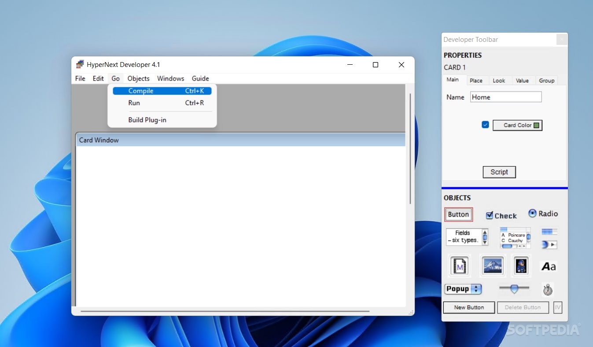593x347 pixels.
Task: Select the Fields object tool
Action: click(x=467, y=237)
